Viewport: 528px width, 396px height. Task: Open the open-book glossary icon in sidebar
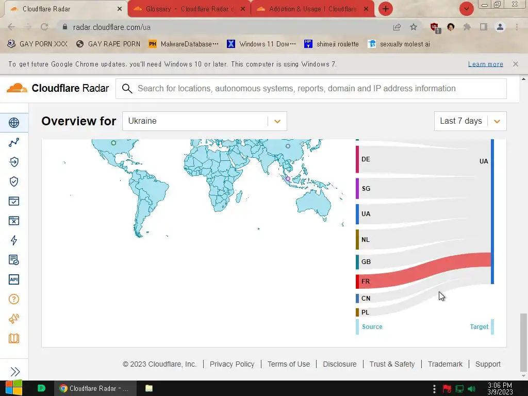14,338
